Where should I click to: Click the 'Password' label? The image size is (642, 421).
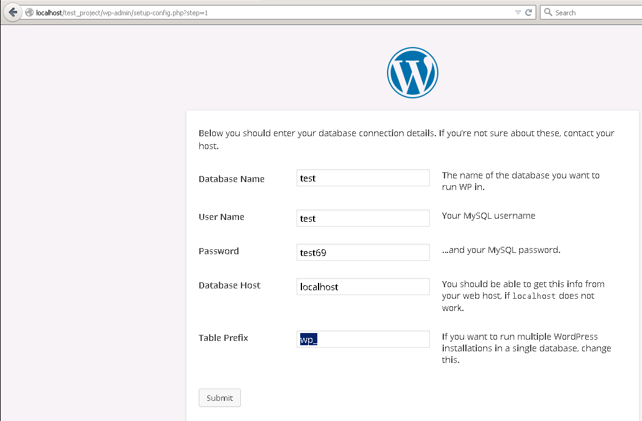click(219, 251)
